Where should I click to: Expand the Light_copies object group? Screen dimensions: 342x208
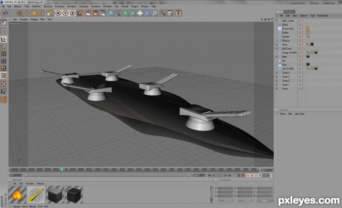tap(277, 21)
